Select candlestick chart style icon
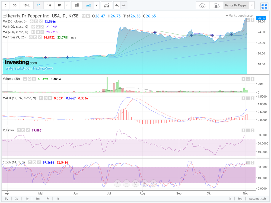This screenshot has height=203, width=271. pyautogui.click(x=77, y=5)
